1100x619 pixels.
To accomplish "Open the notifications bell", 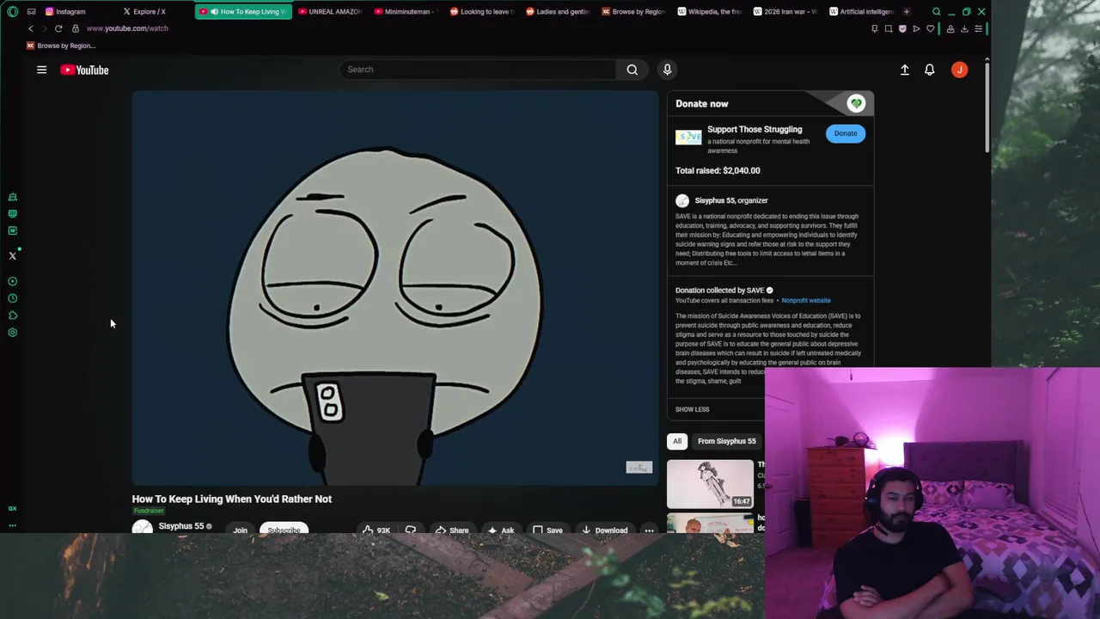I will click(929, 70).
